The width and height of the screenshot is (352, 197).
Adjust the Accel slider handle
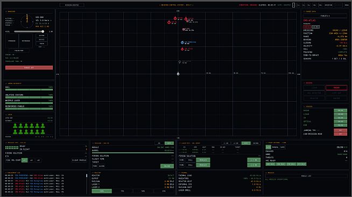43,31
